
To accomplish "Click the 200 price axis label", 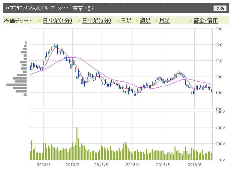I will click(219, 77).
